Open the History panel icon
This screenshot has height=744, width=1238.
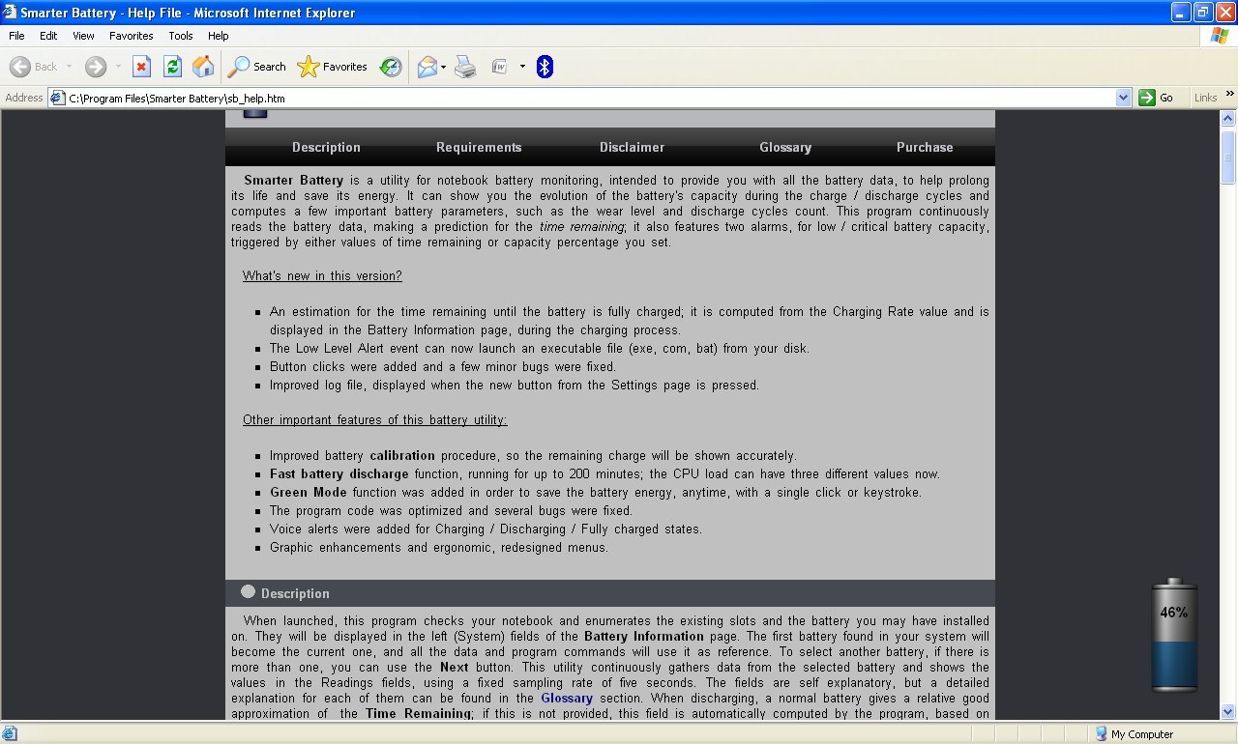point(391,67)
